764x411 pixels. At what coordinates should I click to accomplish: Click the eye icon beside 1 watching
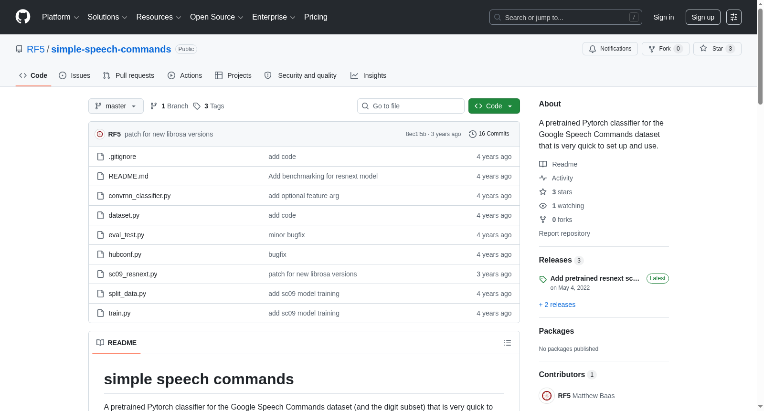click(x=543, y=206)
